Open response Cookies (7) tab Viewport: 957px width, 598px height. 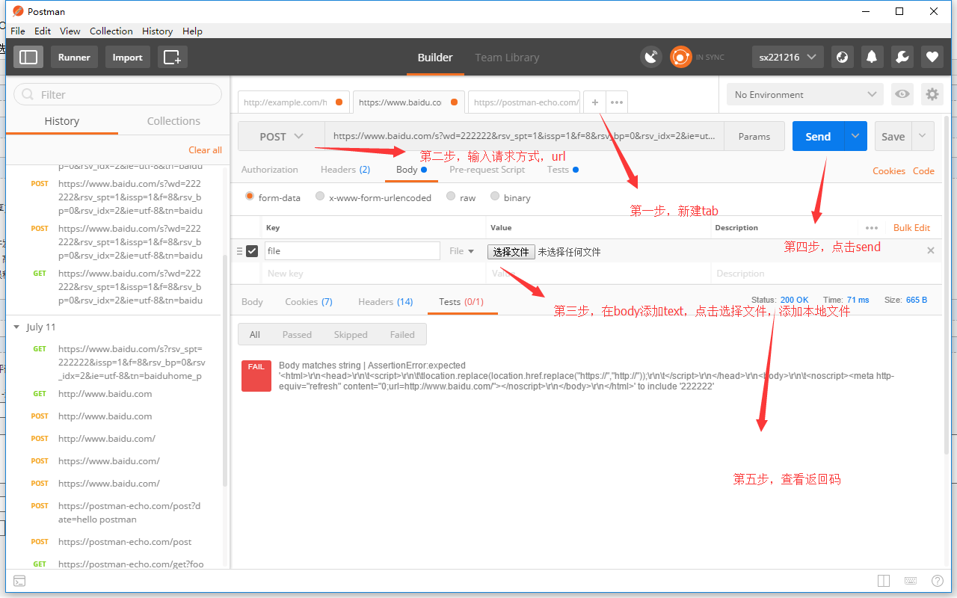309,301
